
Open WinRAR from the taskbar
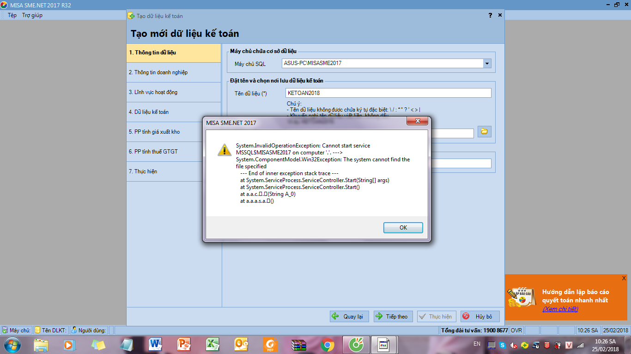tap(299, 344)
